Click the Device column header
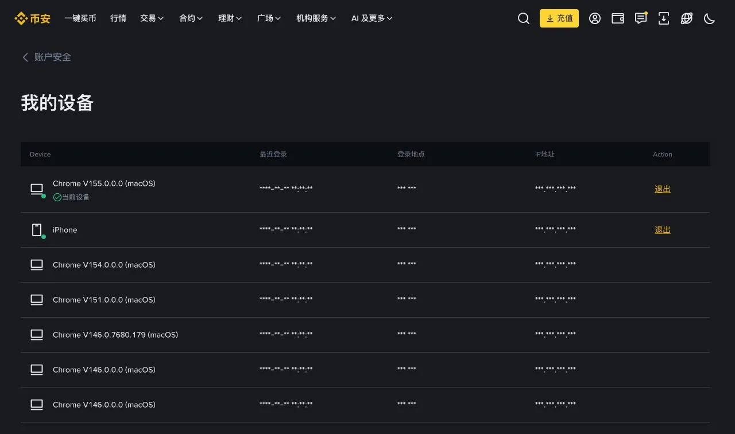The height and width of the screenshot is (434, 735). (40, 154)
